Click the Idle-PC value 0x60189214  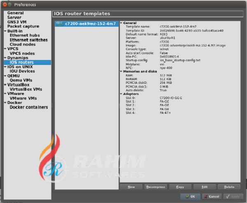pyautogui.click(x=169, y=57)
